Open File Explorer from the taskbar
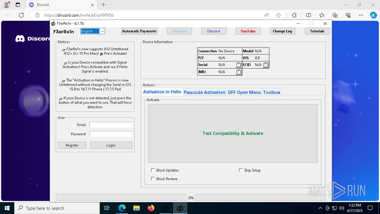The image size is (380, 214). coord(136,208)
